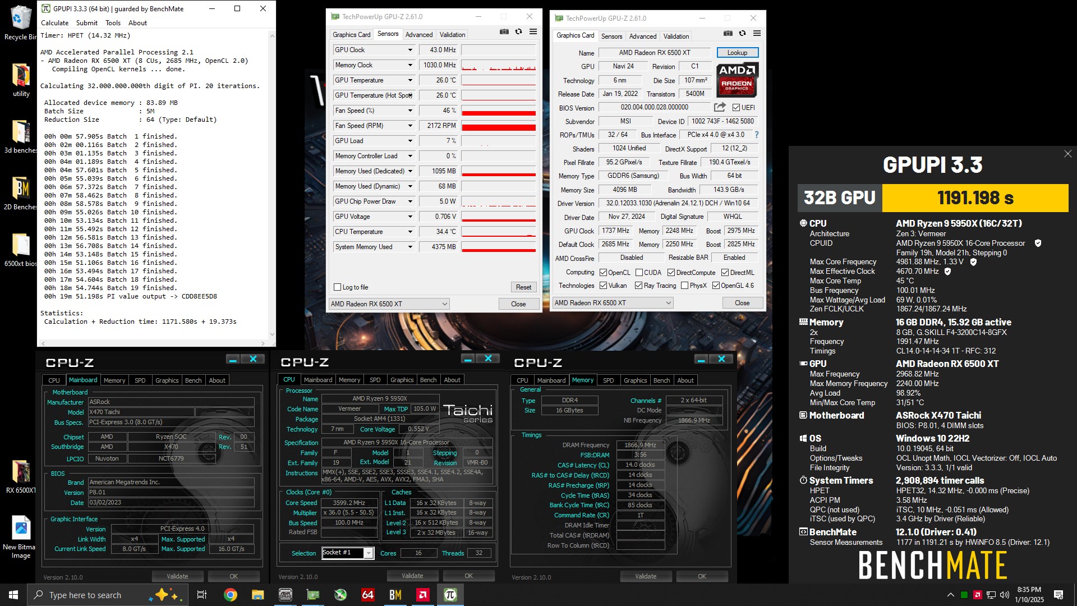Open the BenchMate BM taskbar icon
Image resolution: width=1077 pixels, height=606 pixels.
click(x=395, y=595)
